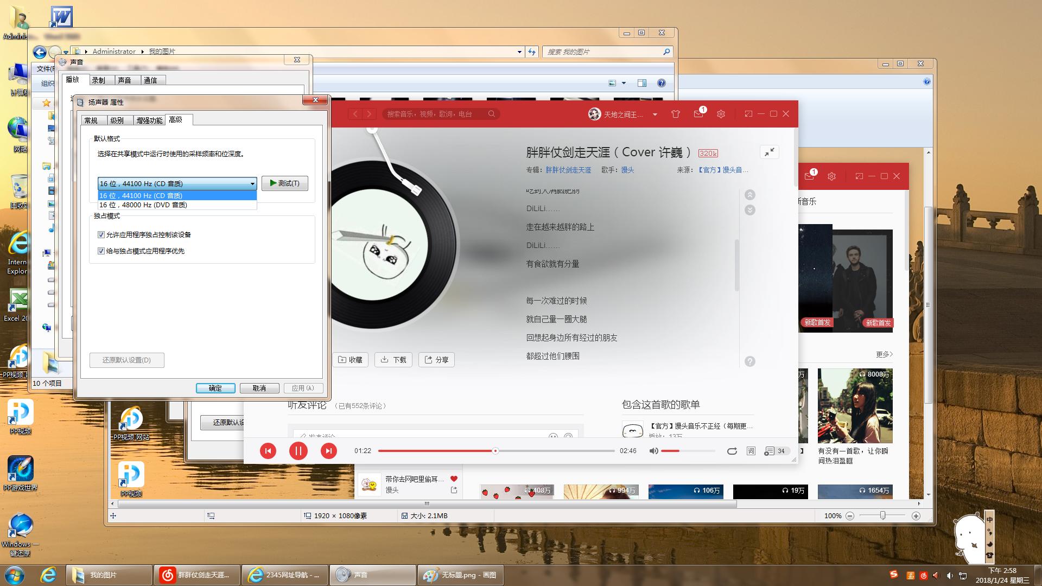Skip to the next track
The height and width of the screenshot is (586, 1042).
pos(329,451)
